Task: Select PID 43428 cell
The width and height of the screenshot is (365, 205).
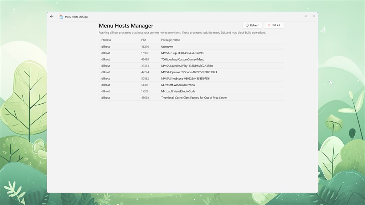Action: point(145,59)
